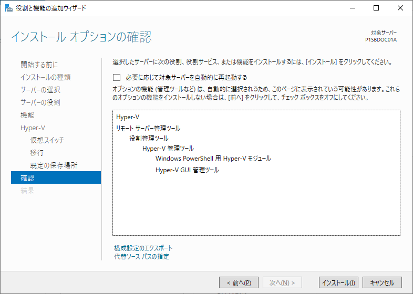Click the server name P1SBDOC01A

pos(381,40)
